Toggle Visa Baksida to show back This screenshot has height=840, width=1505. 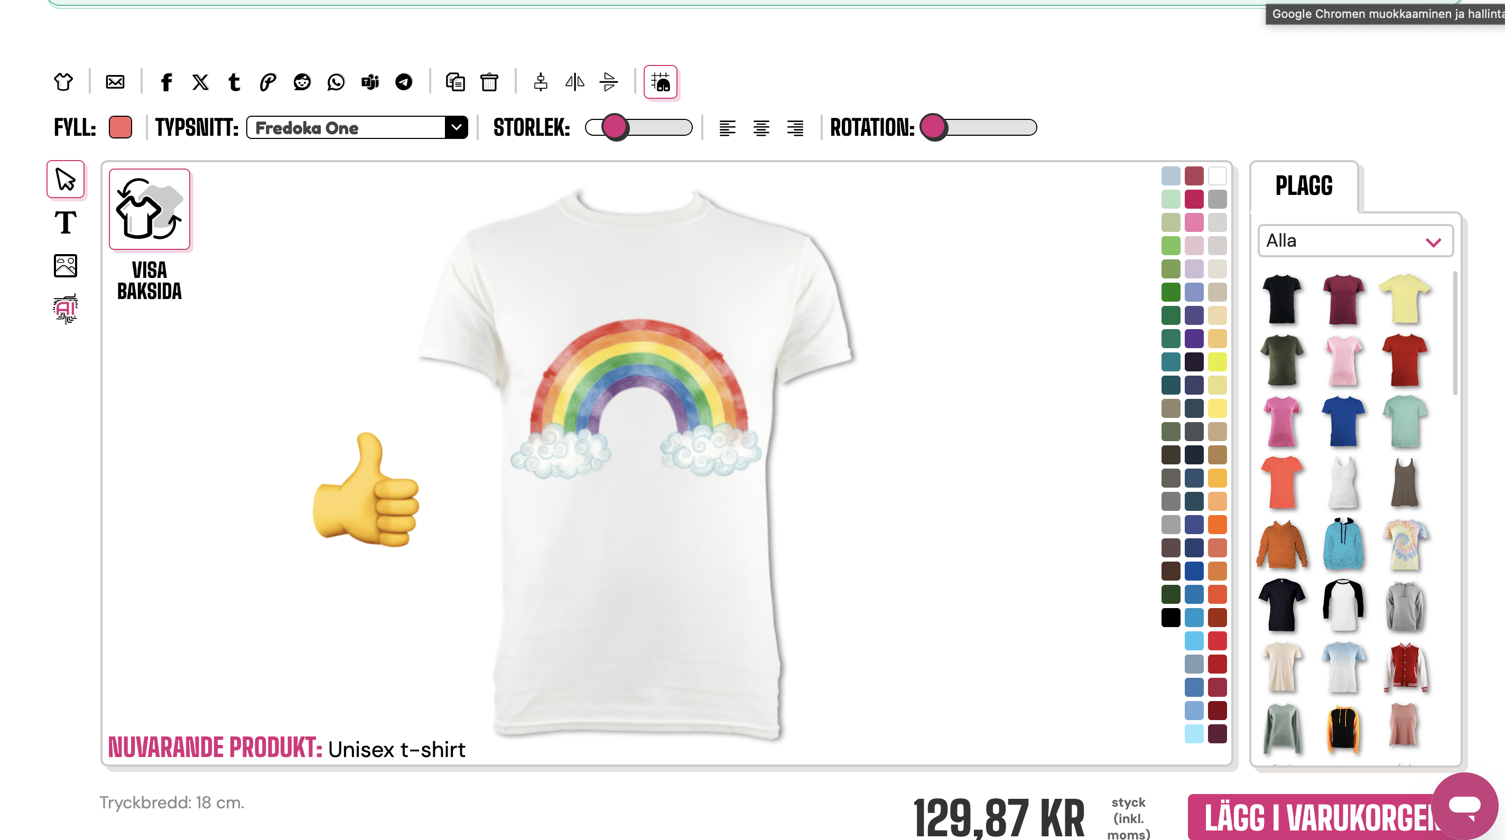[x=150, y=209]
